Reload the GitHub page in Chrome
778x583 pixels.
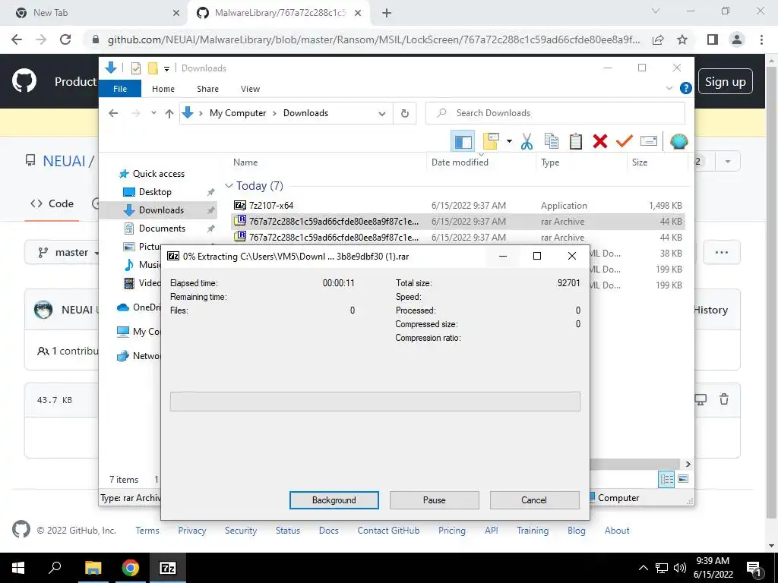pyautogui.click(x=65, y=39)
